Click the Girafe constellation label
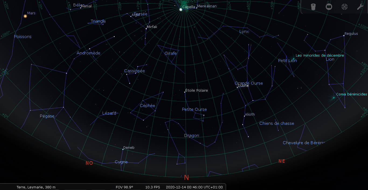Viewport: 368px width, 190px height. [x=171, y=53]
